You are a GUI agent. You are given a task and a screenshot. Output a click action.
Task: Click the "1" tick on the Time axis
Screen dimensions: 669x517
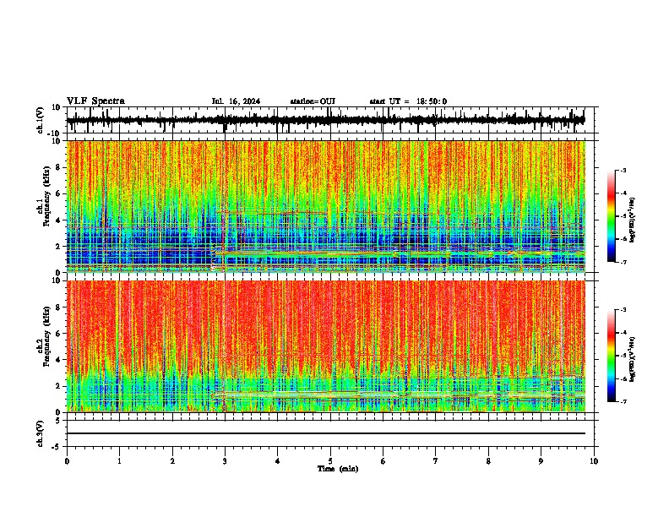tap(119, 461)
